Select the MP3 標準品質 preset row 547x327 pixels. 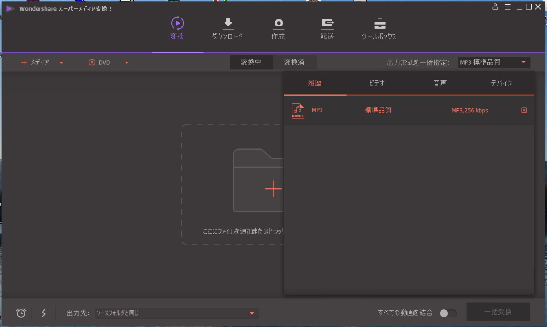[405, 110]
